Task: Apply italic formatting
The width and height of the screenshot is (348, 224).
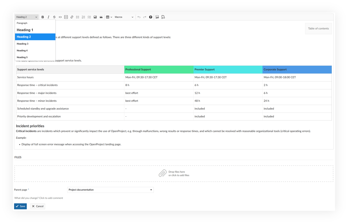Action: click(49, 17)
